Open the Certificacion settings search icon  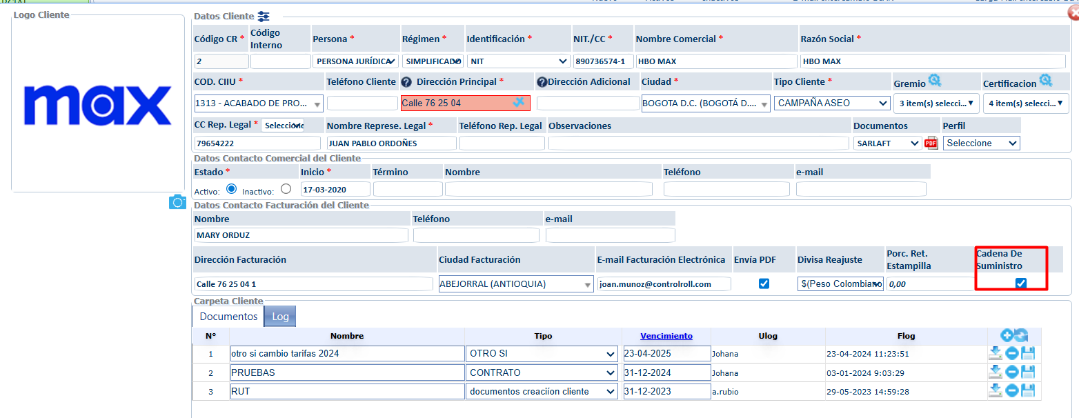(1045, 81)
